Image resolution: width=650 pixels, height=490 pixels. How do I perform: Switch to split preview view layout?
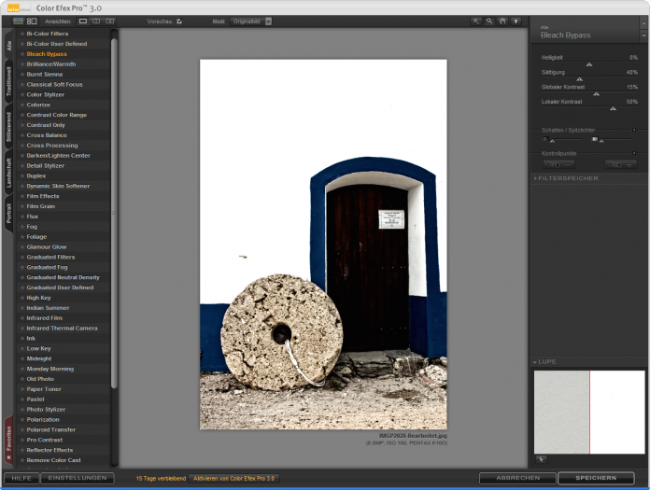tap(96, 21)
